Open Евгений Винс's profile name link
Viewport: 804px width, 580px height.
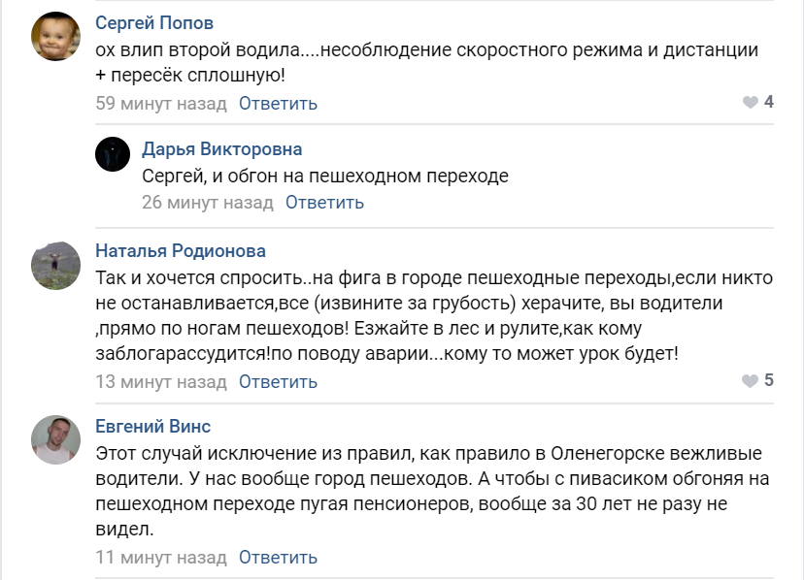click(x=152, y=427)
